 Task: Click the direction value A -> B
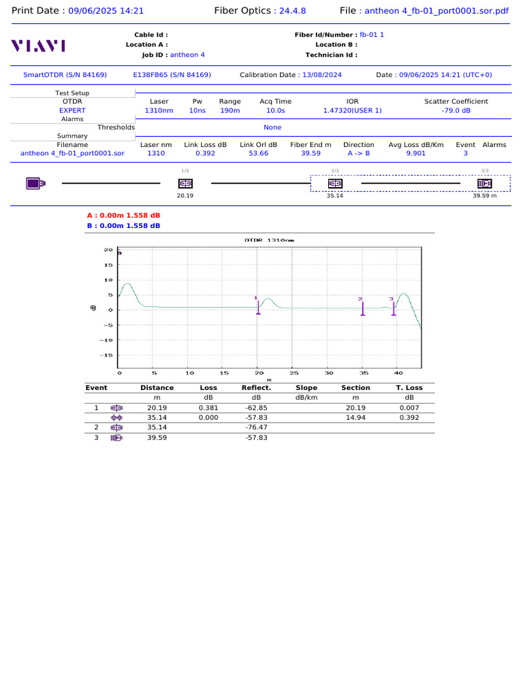(359, 153)
